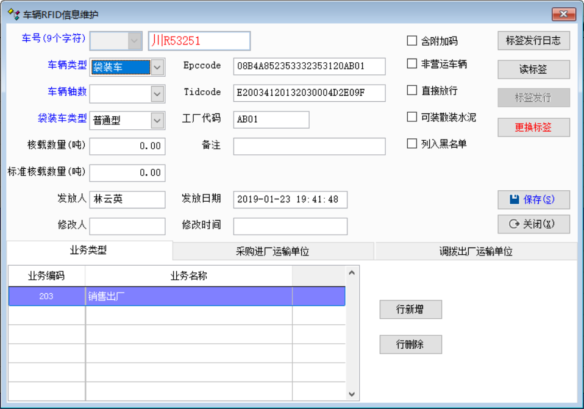Screen dimensions: 584x409
Task: Click the save button with disk icon
Action: point(533,199)
